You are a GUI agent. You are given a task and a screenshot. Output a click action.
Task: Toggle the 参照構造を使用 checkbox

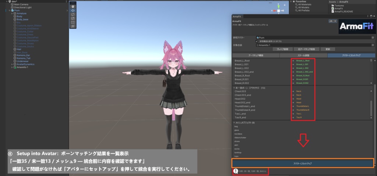pos(257,41)
